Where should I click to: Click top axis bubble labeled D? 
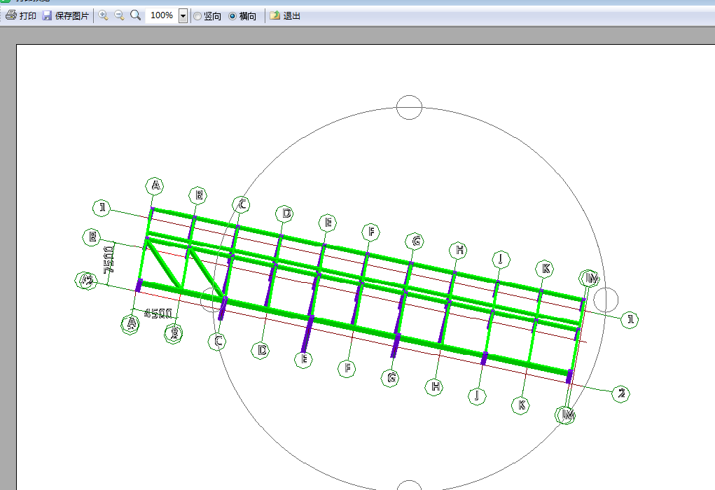click(286, 213)
